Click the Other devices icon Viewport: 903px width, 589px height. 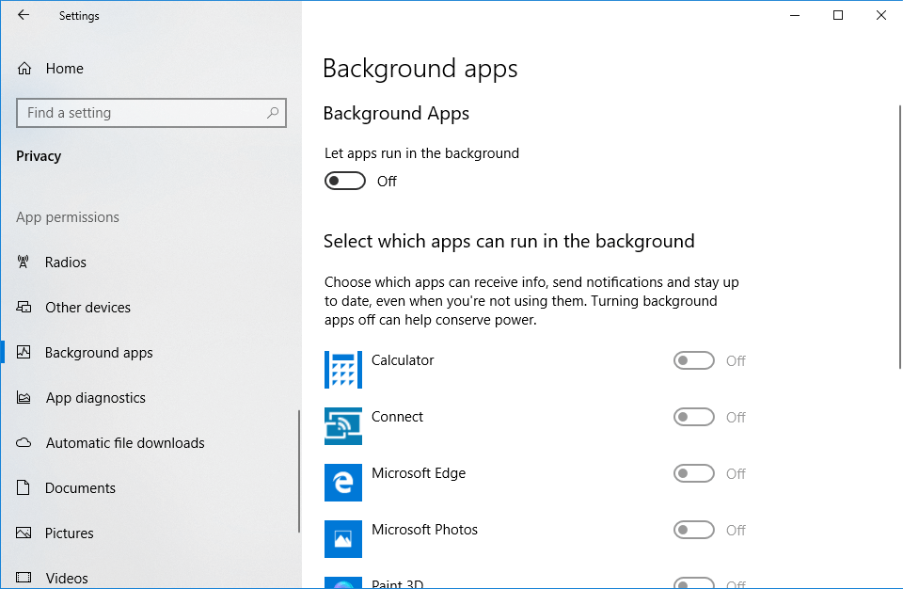click(x=24, y=307)
